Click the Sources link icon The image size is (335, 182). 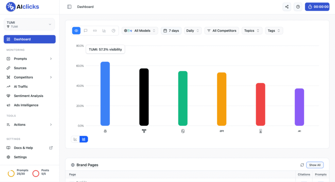(8, 68)
